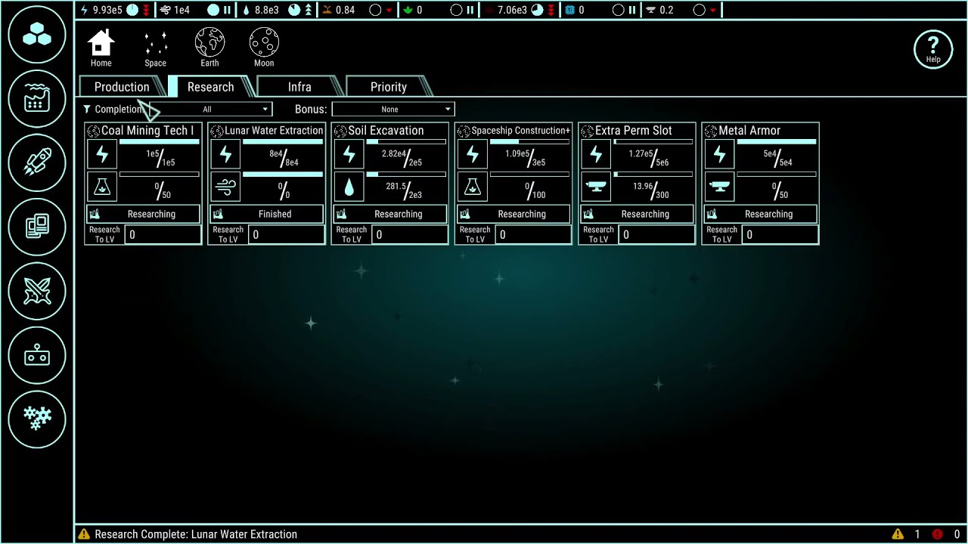This screenshot has height=544, width=968.
Task: Click the flask icon in Coal Mining Tech I card
Action: [102, 187]
